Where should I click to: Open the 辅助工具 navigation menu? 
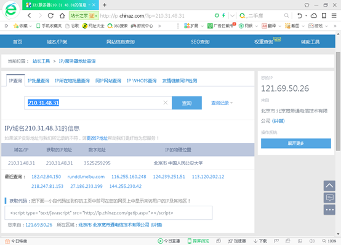coord(310,42)
